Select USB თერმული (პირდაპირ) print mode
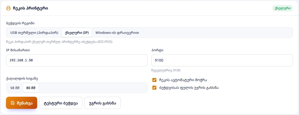This screenshot has width=299, height=115. tap(34, 33)
